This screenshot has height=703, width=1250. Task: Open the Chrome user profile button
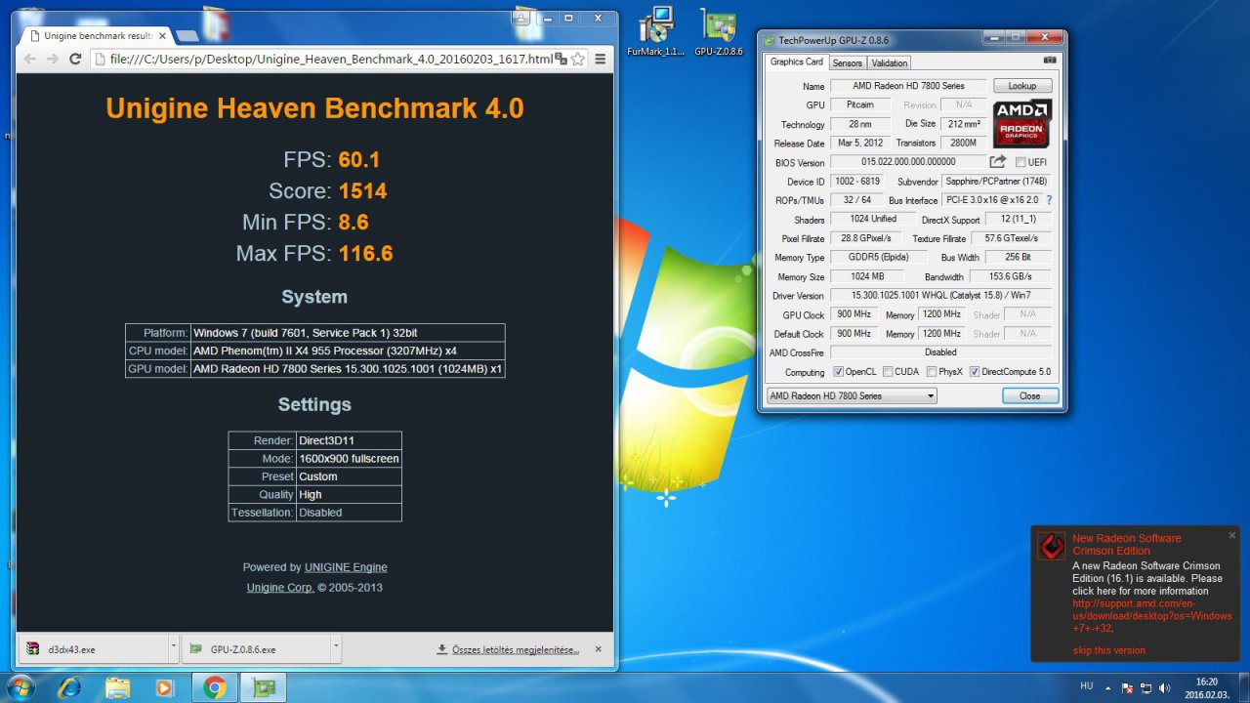[x=523, y=18]
